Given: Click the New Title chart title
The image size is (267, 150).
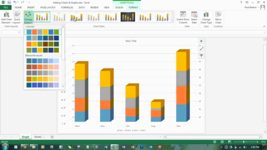Looking at the screenshot, I should coord(131,41).
